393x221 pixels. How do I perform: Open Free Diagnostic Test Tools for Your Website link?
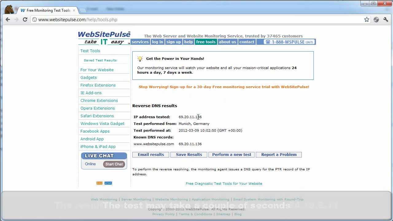tap(224, 184)
